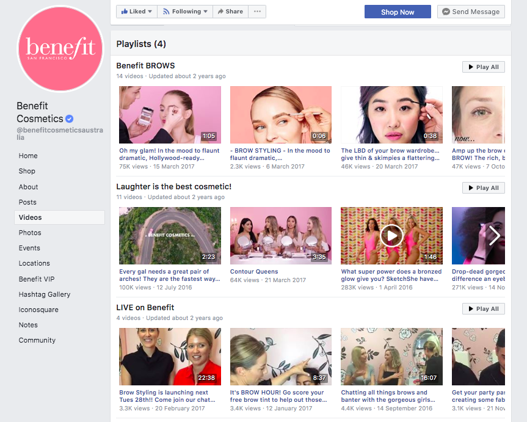Play all LIVE on Benefit videos
Image resolution: width=527 pixels, height=422 pixels.
click(483, 308)
